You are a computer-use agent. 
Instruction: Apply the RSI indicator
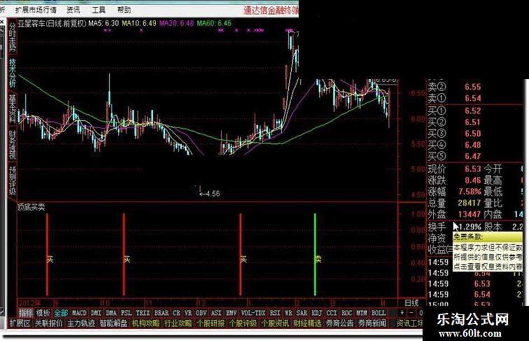[x=275, y=313]
